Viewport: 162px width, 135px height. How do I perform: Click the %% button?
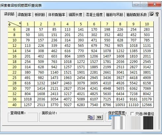(99, 117)
